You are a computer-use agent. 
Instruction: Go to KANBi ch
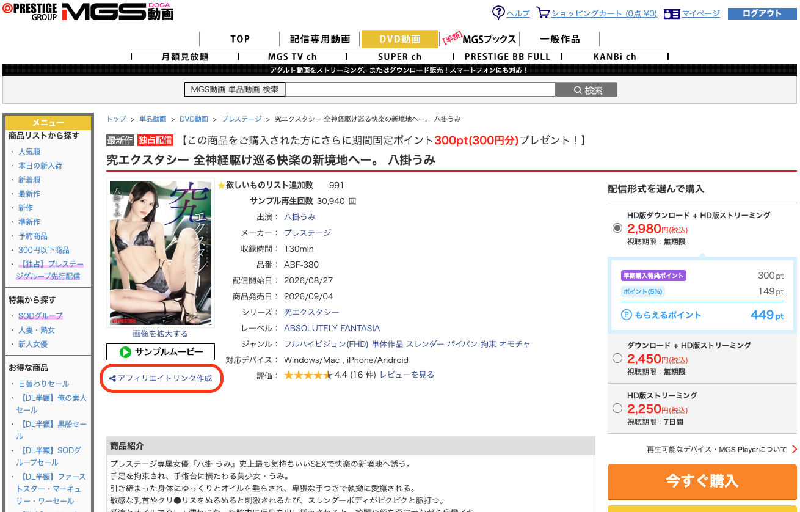pos(615,56)
